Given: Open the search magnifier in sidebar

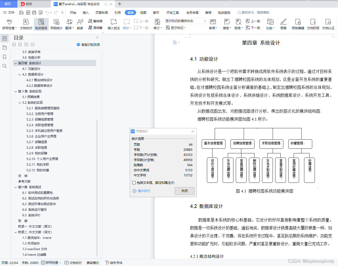Looking at the screenshot, I should [x=5, y=66].
